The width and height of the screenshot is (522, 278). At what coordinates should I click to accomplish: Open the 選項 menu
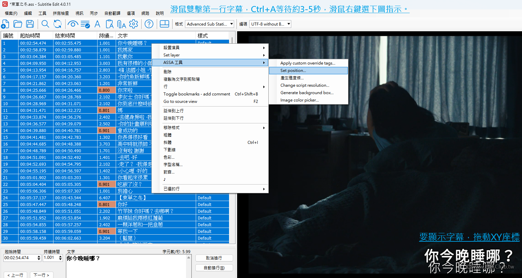click(131, 13)
